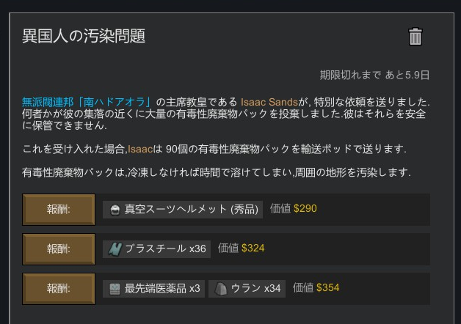Click the orange Isaac link in the second paragraph

pyautogui.click(x=140, y=149)
